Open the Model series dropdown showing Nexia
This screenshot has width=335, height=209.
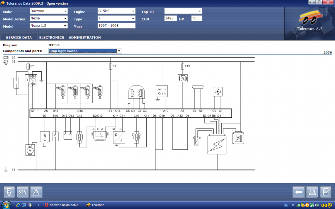49,18
